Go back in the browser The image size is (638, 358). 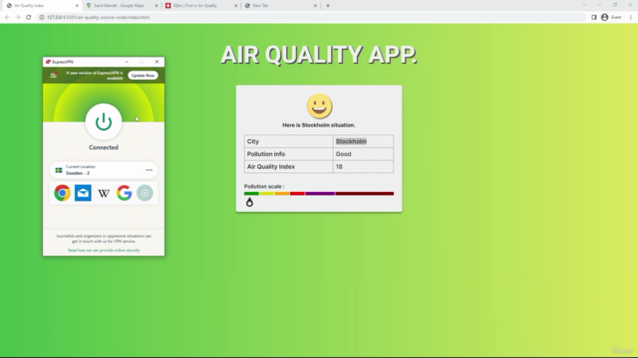pos(7,17)
